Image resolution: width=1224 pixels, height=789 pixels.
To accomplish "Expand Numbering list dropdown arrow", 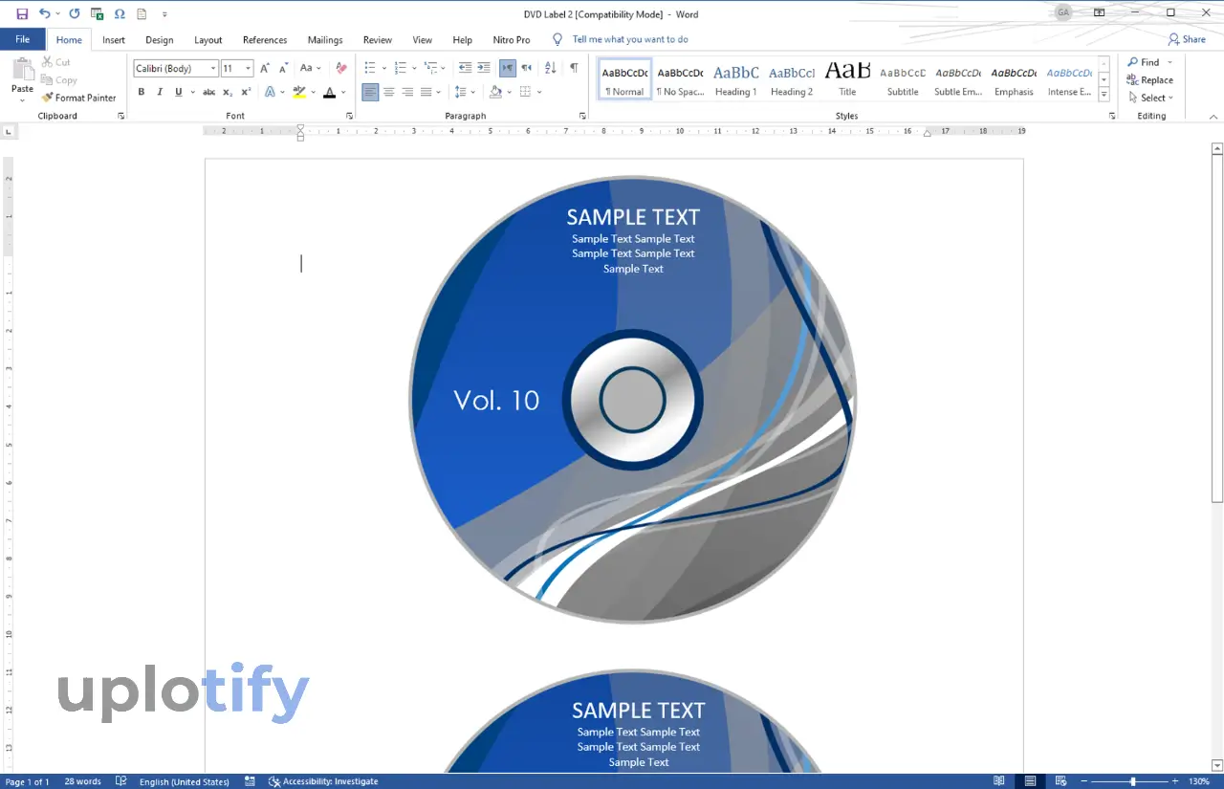I will click(x=414, y=68).
